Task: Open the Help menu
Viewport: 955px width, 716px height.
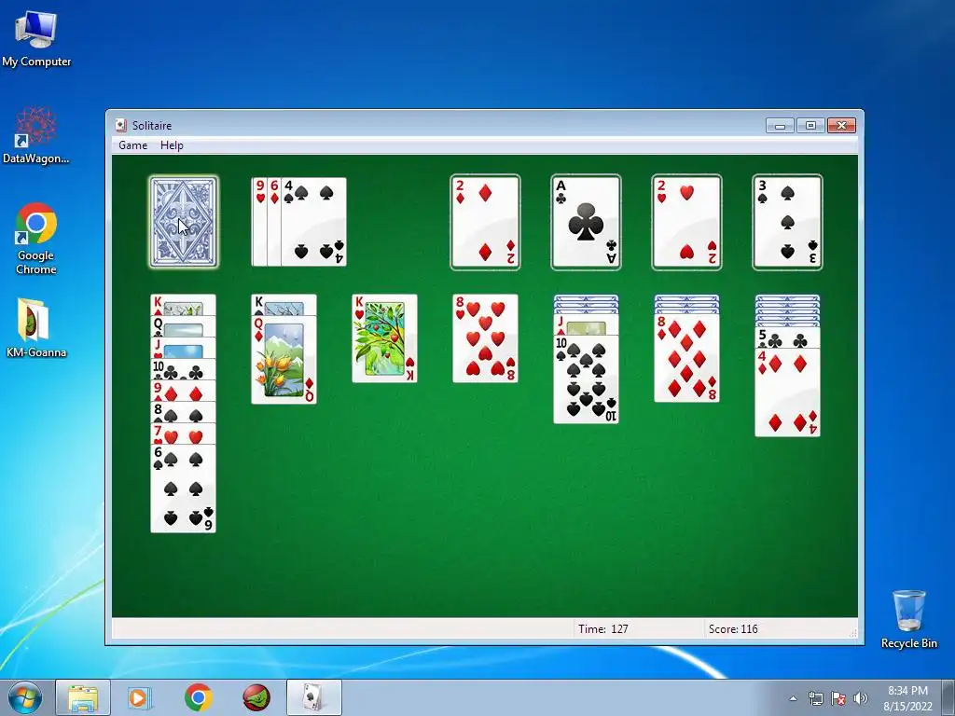Action: point(172,145)
